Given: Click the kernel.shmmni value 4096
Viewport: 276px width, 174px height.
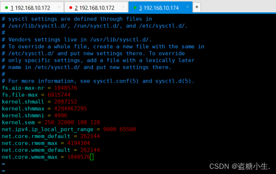Looking at the screenshot, I should pyautogui.click(x=61, y=115).
